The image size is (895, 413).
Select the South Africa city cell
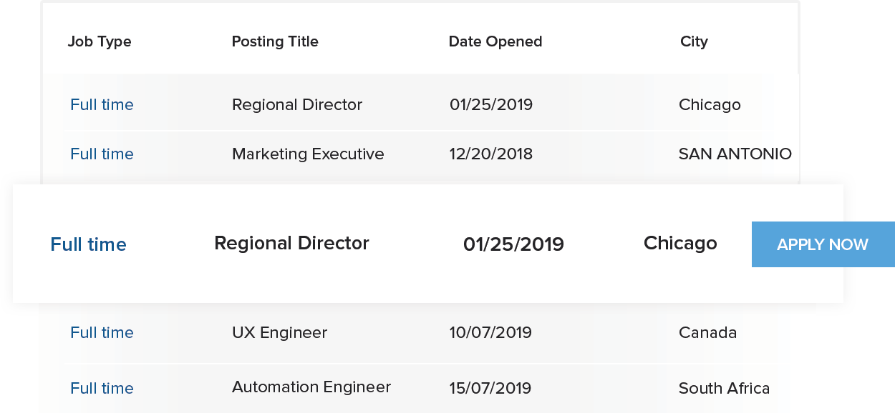click(724, 388)
